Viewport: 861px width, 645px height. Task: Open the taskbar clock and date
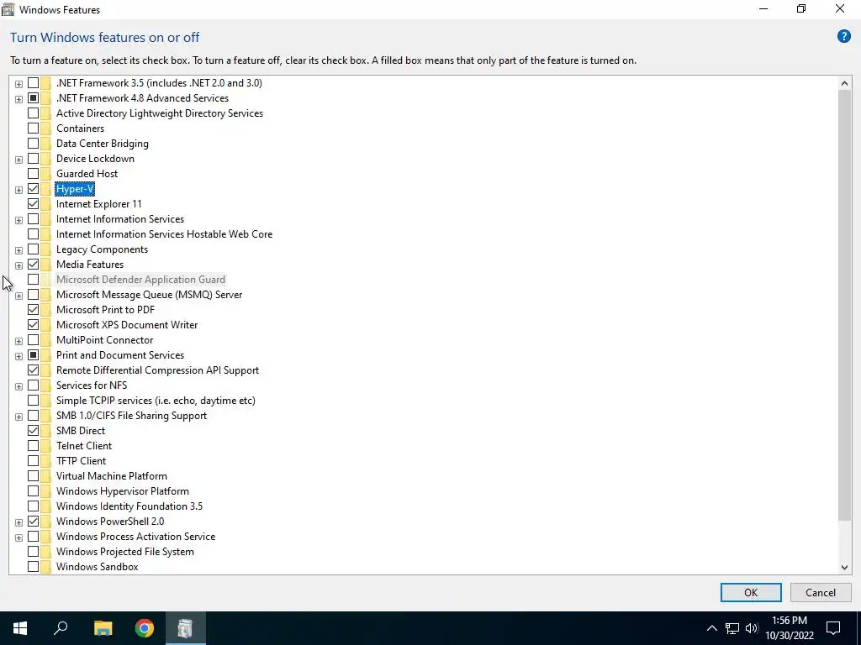(789, 628)
